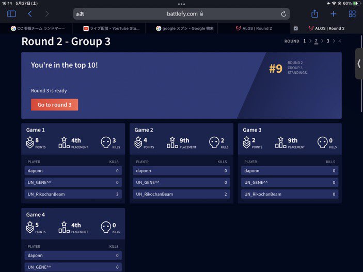
Task: Click the #9 standings rank
Action: (276, 69)
